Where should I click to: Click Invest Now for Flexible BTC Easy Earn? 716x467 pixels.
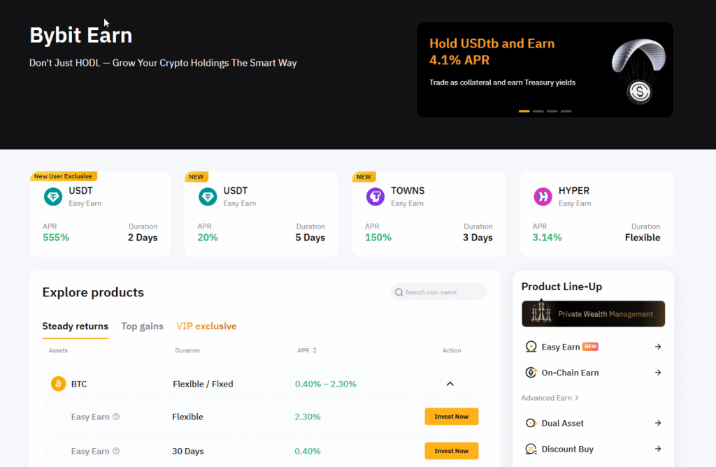point(451,417)
